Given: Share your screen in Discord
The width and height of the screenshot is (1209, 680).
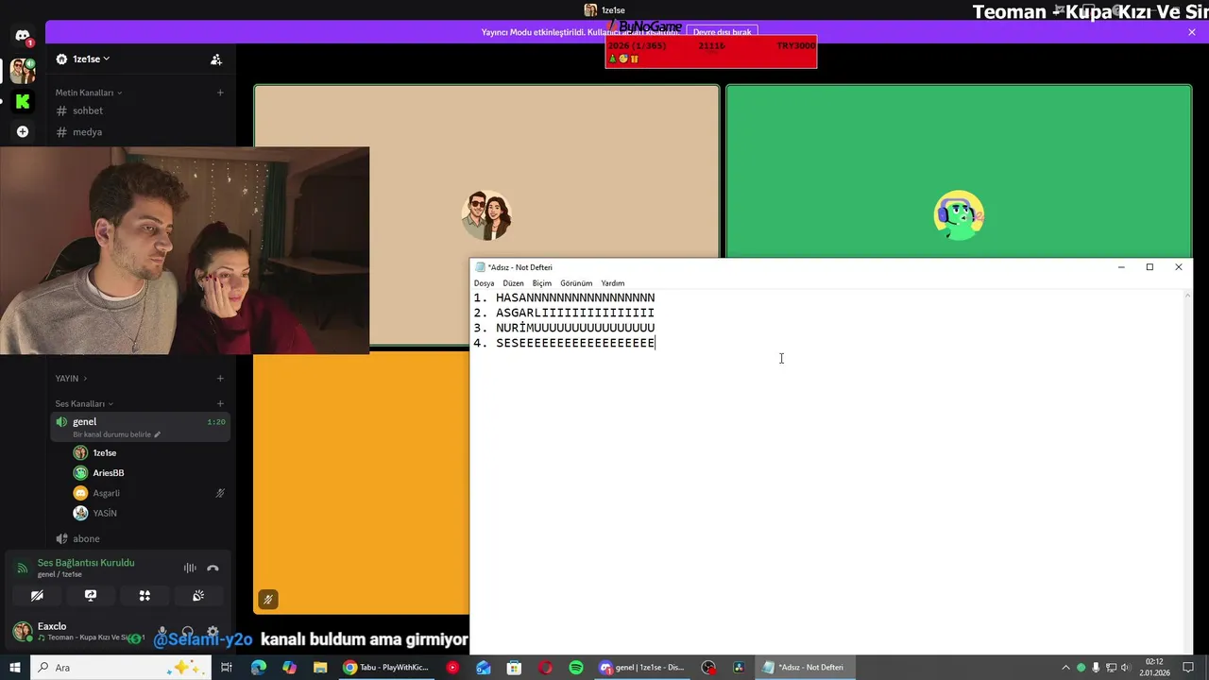Looking at the screenshot, I should point(91,596).
